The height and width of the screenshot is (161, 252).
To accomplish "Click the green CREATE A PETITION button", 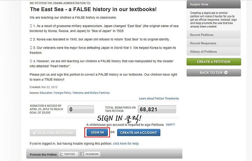I will (x=213, y=62).
